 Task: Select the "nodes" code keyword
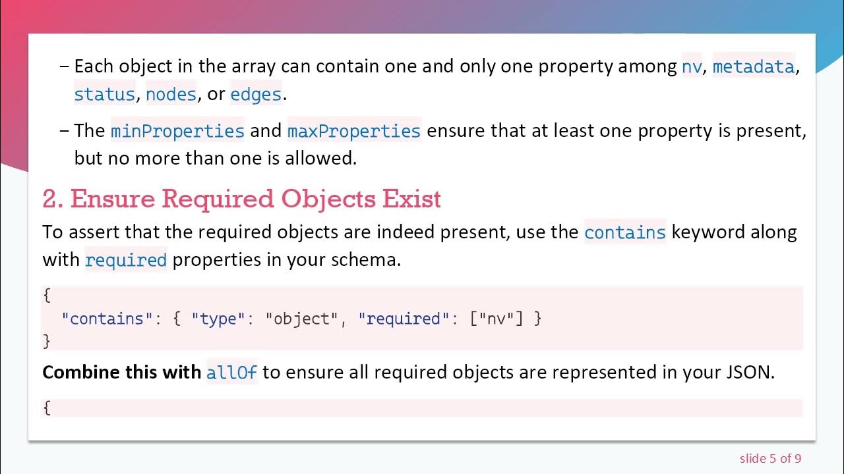point(171,94)
